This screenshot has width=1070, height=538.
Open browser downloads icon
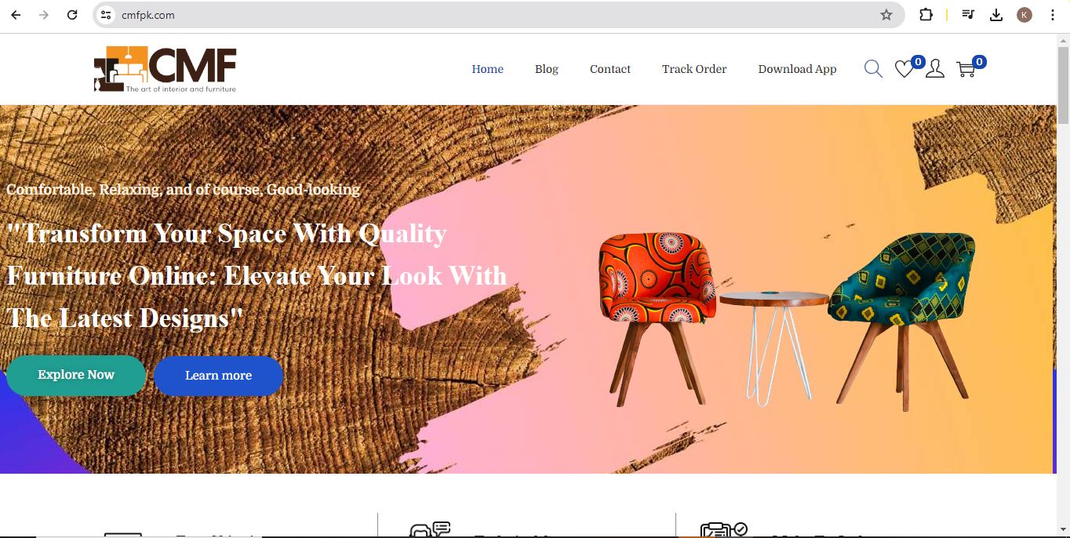coord(996,15)
